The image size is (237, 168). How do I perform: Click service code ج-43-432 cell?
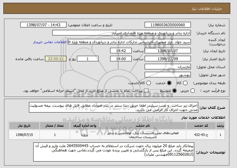pos(201,135)
